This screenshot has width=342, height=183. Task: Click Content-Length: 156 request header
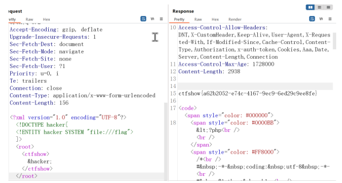pos(39,103)
